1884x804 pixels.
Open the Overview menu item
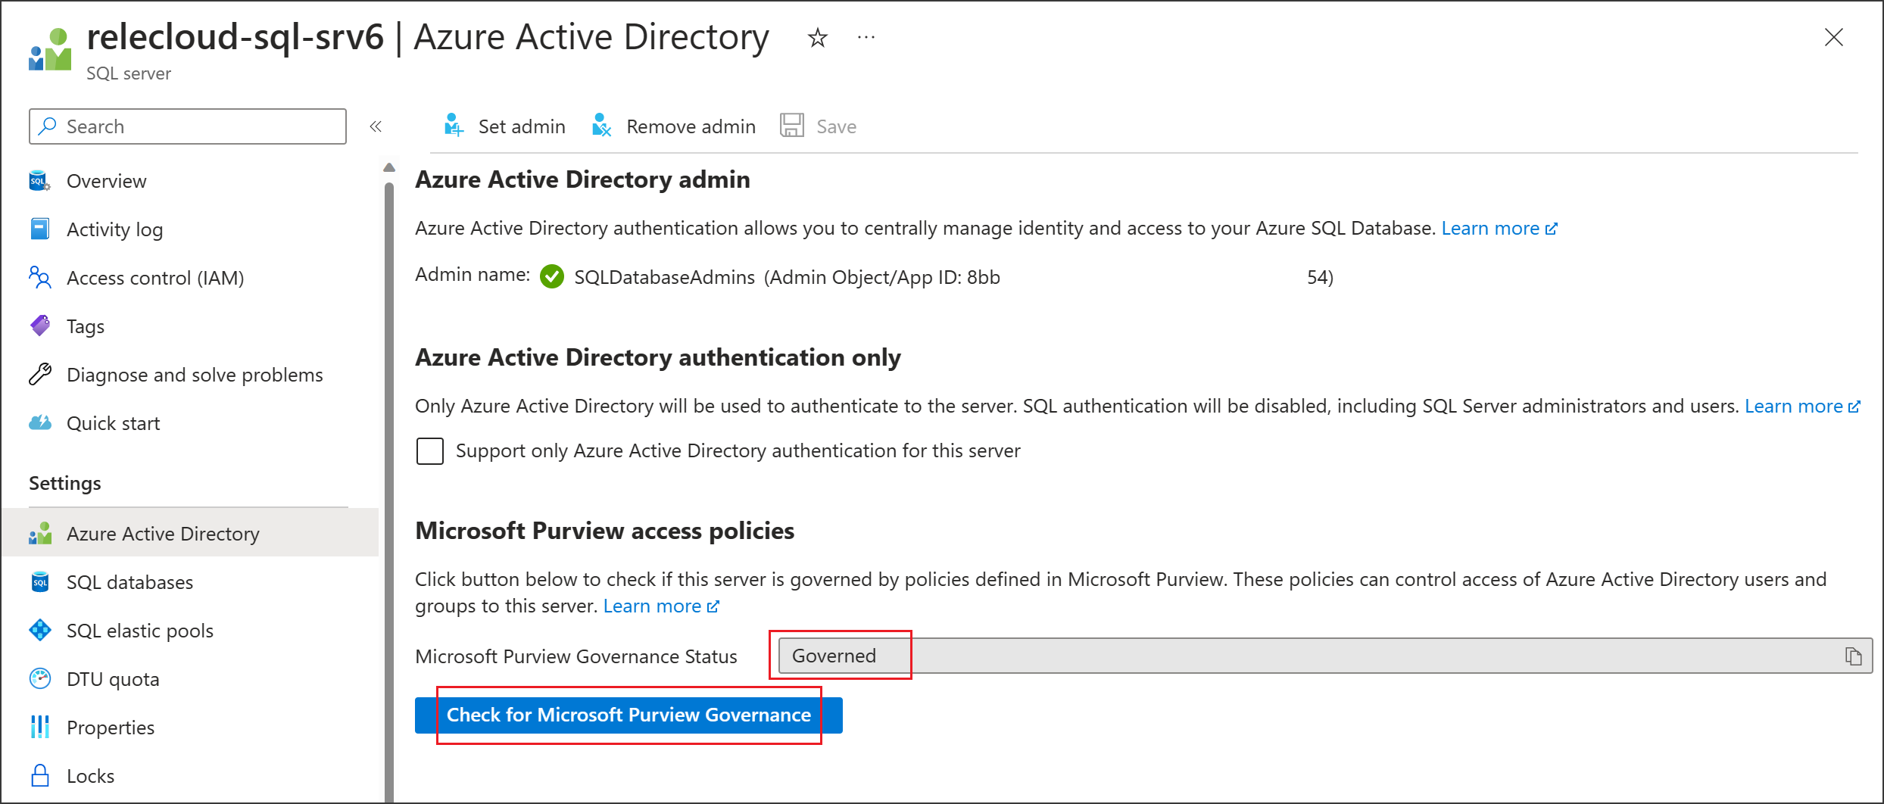(x=106, y=182)
